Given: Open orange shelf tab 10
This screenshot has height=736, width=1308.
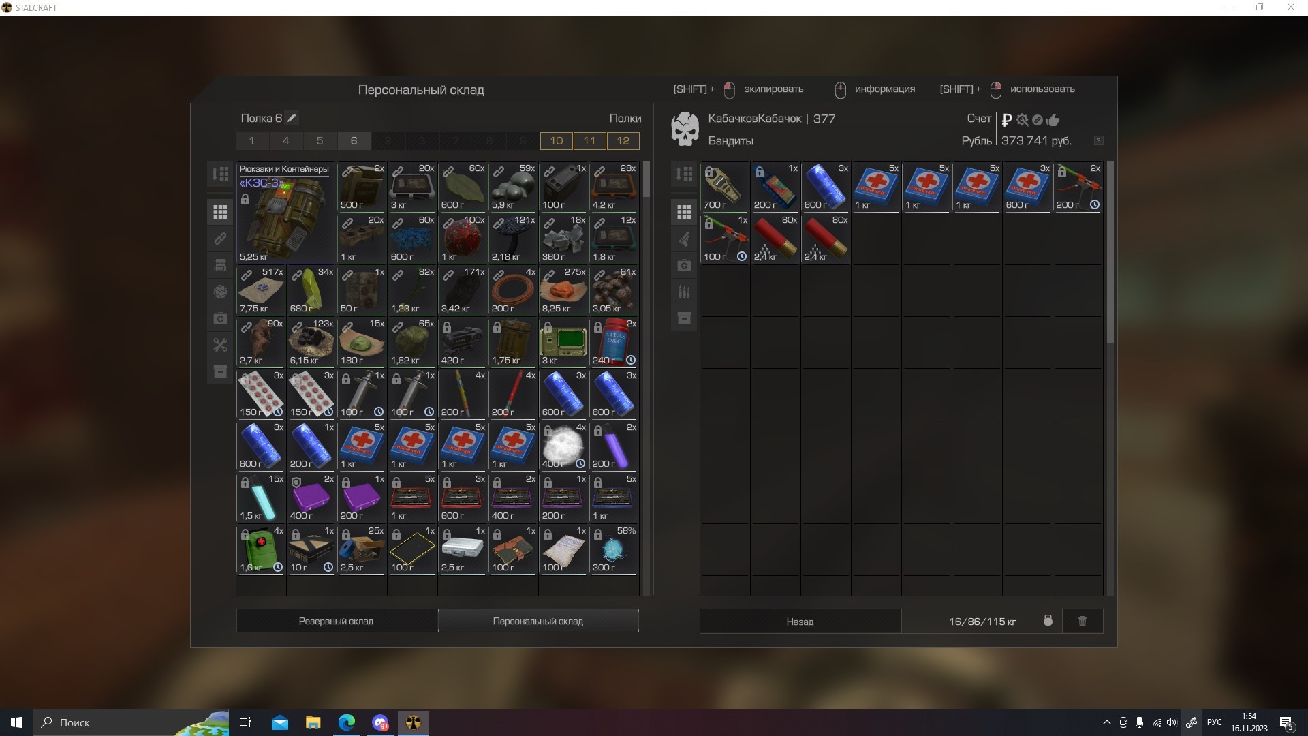Looking at the screenshot, I should [x=557, y=141].
